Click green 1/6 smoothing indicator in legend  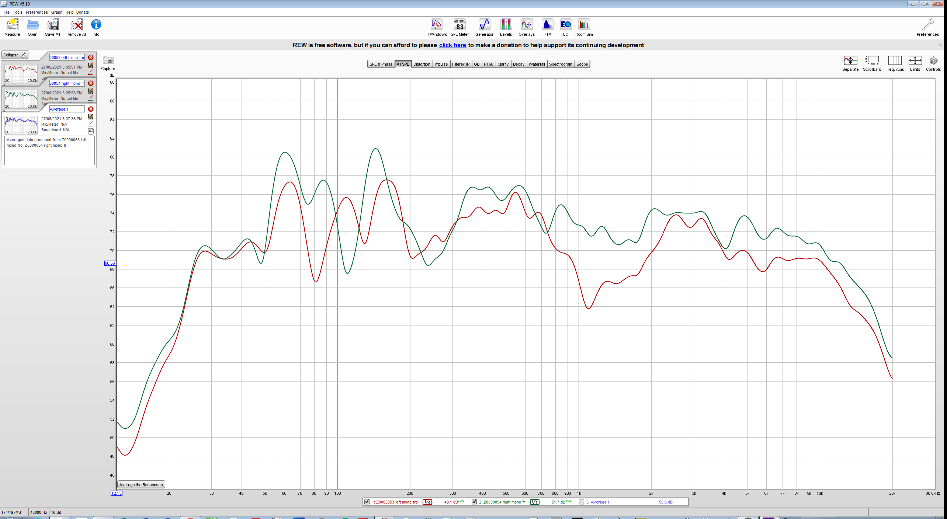pyautogui.click(x=535, y=502)
